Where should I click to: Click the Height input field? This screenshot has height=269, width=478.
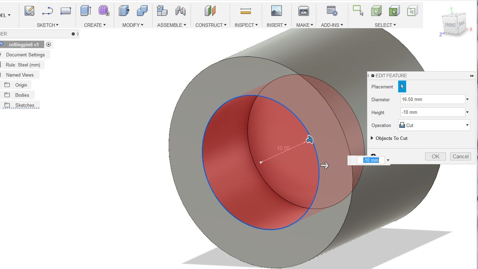coord(432,112)
